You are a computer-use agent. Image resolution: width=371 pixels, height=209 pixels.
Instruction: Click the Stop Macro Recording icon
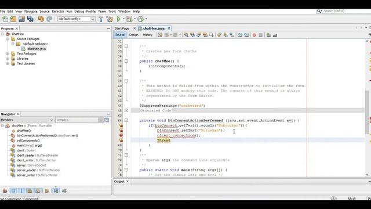(260, 35)
